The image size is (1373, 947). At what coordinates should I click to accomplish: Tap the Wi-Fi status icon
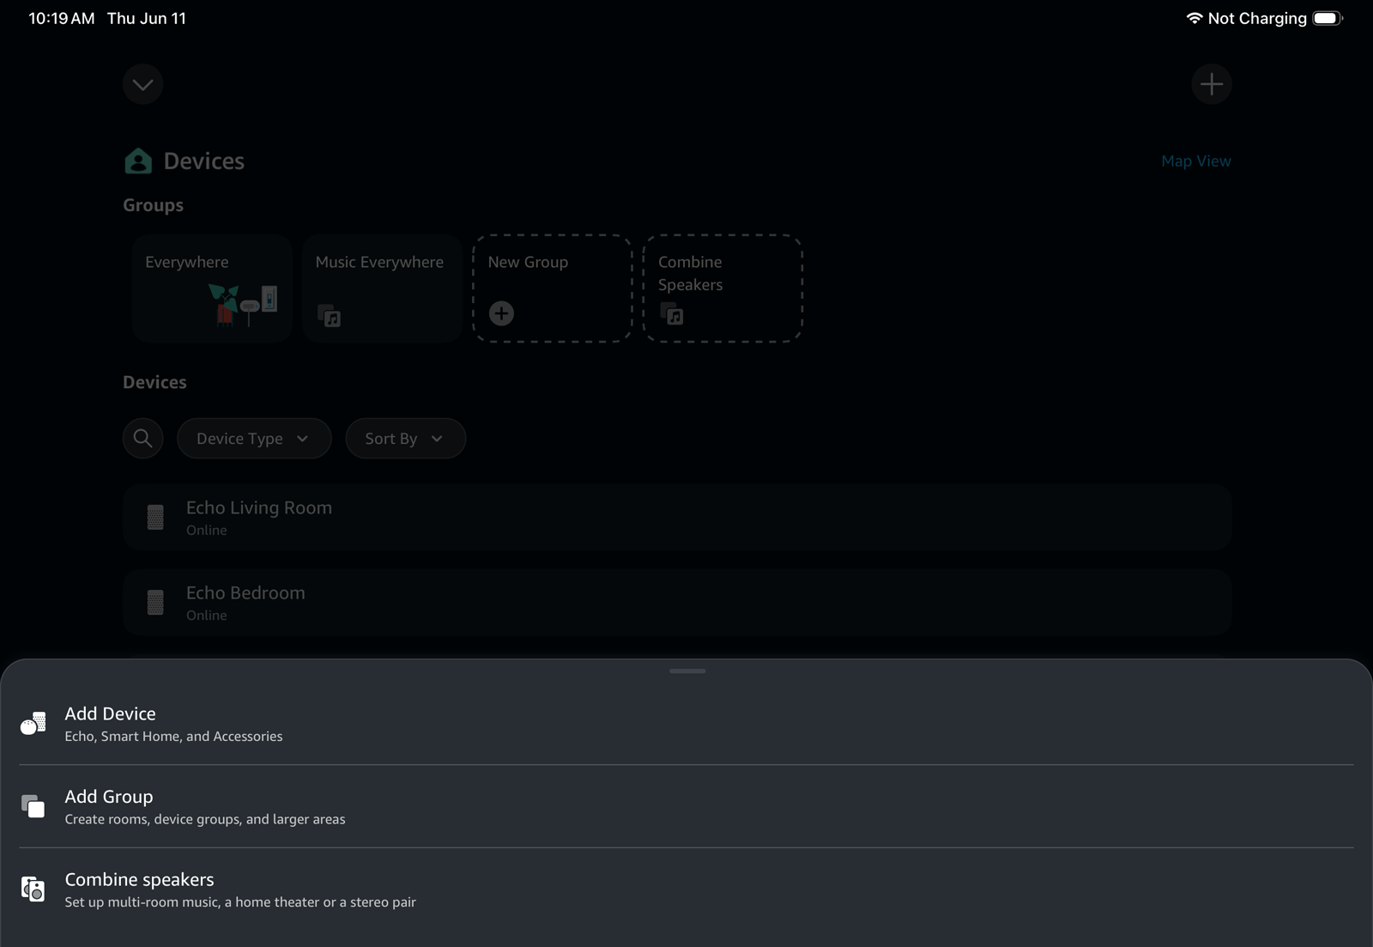coord(1194,18)
